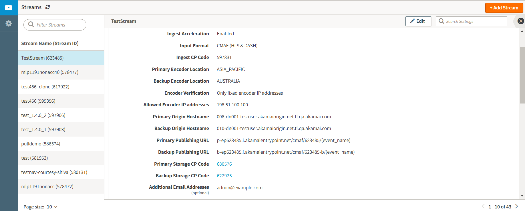Close the TestStream details panel
The image size is (525, 211).
521,21
